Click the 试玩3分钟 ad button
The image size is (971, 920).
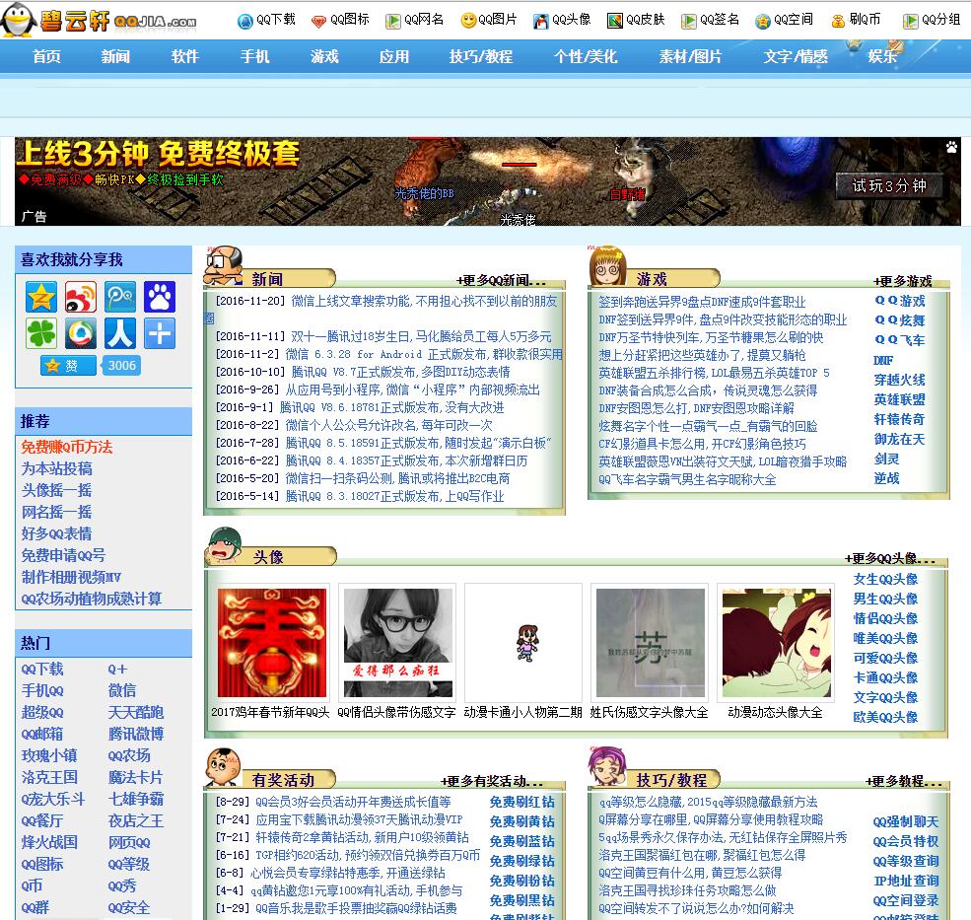tap(889, 185)
